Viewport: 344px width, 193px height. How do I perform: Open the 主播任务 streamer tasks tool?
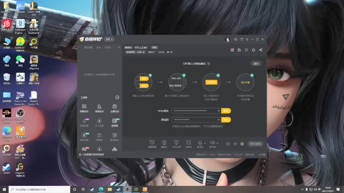tap(114, 108)
